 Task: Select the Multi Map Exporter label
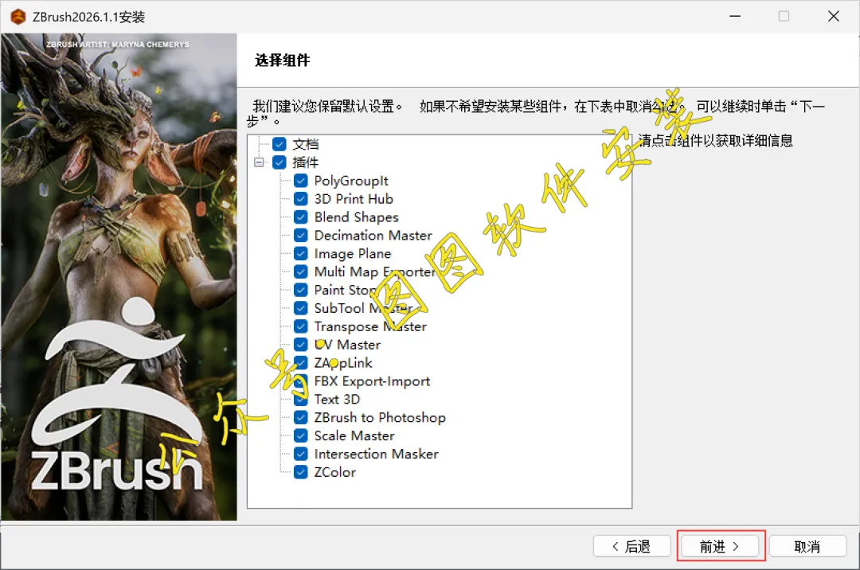coord(375,271)
